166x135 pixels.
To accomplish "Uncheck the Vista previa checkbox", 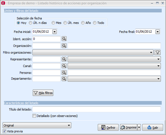I will (x=5, y=131).
